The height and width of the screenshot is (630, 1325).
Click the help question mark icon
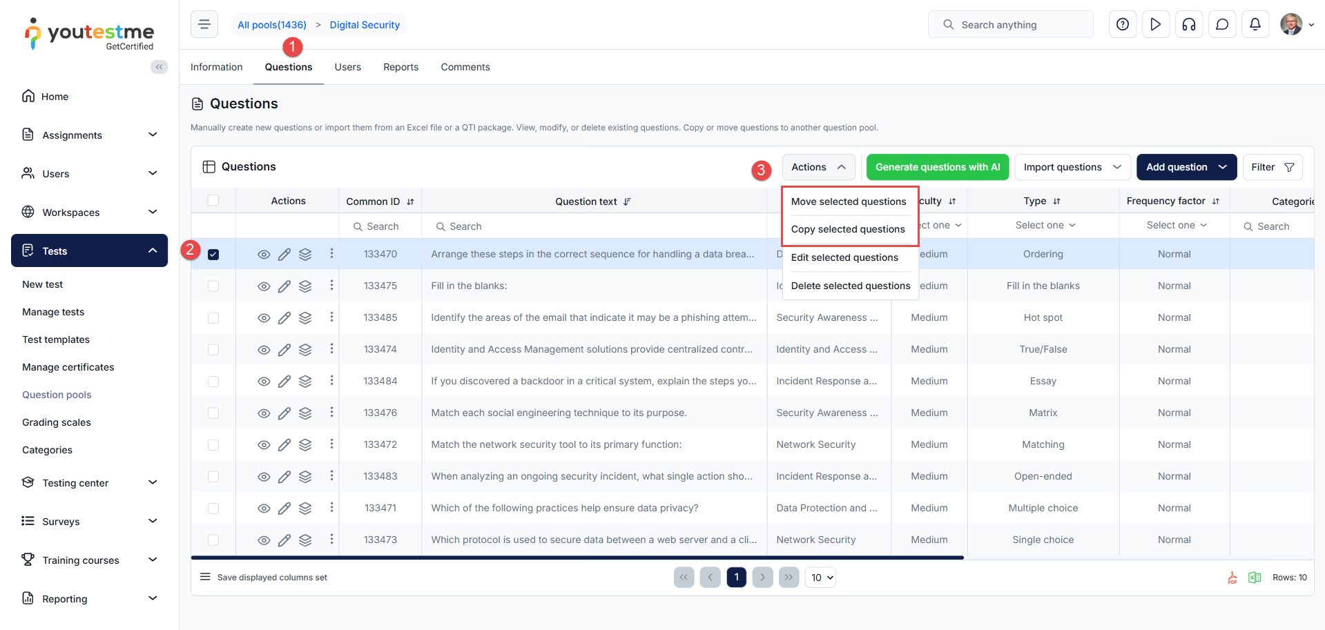click(x=1123, y=25)
